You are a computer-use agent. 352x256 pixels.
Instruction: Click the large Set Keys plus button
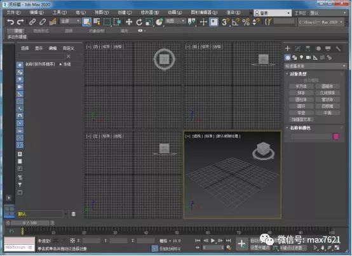[242, 244]
